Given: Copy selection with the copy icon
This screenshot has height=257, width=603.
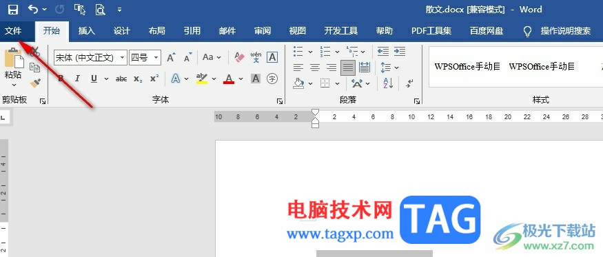Looking at the screenshot, I should point(35,68).
